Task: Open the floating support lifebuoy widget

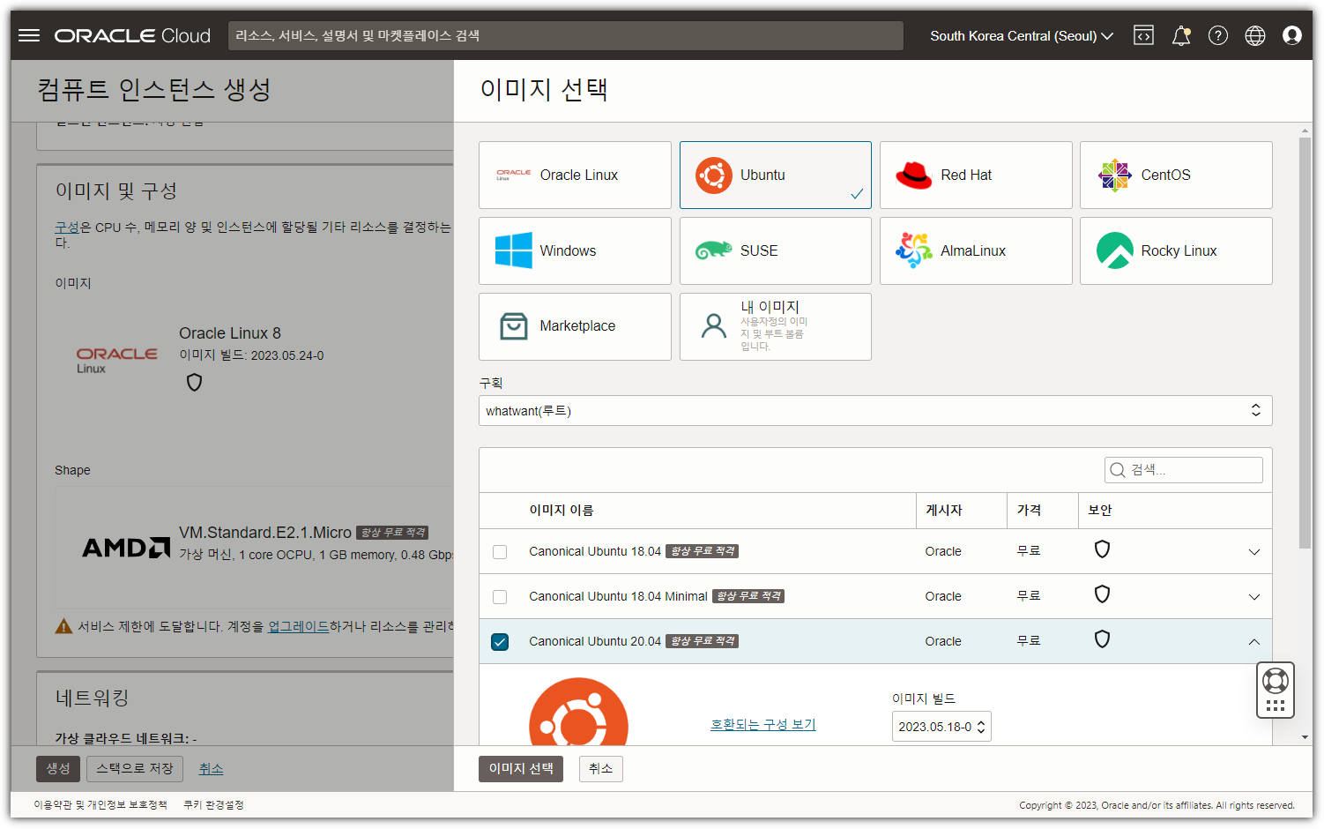Action: (x=1276, y=690)
